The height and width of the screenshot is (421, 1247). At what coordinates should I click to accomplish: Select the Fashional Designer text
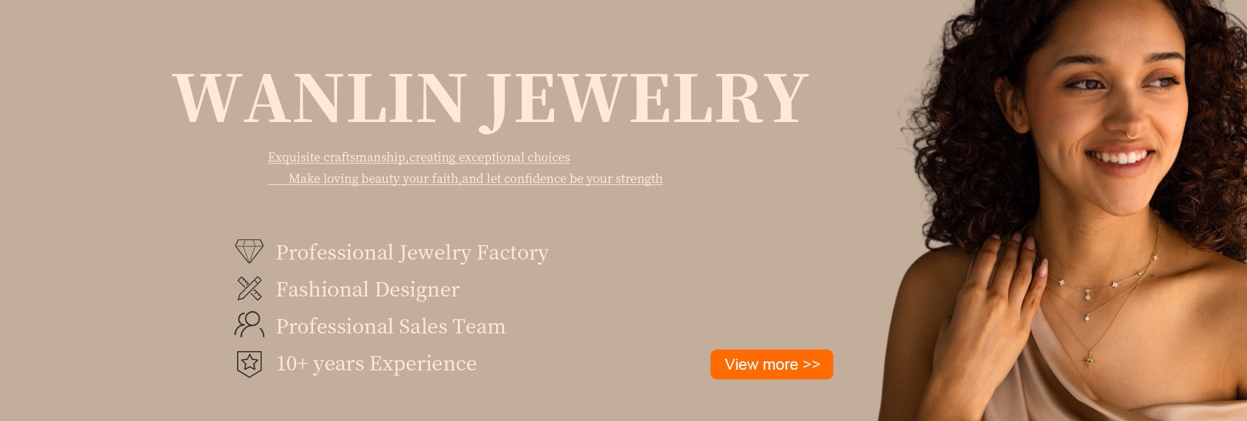tap(368, 289)
